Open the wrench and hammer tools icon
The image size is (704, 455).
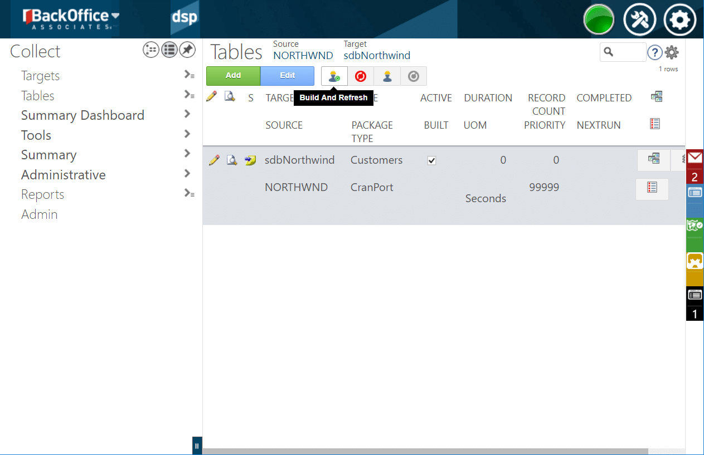(x=639, y=20)
